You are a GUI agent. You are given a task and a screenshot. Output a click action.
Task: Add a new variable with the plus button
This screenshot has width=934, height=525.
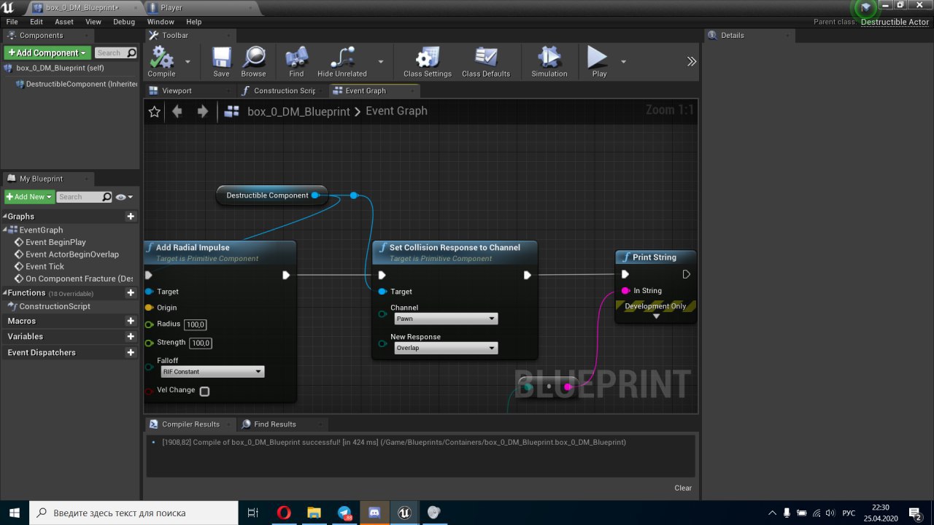[131, 337]
